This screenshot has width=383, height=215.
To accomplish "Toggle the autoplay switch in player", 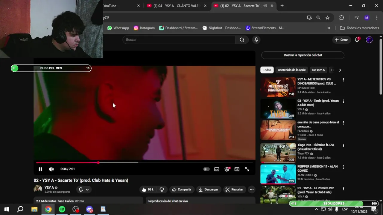I will pos(206,169).
